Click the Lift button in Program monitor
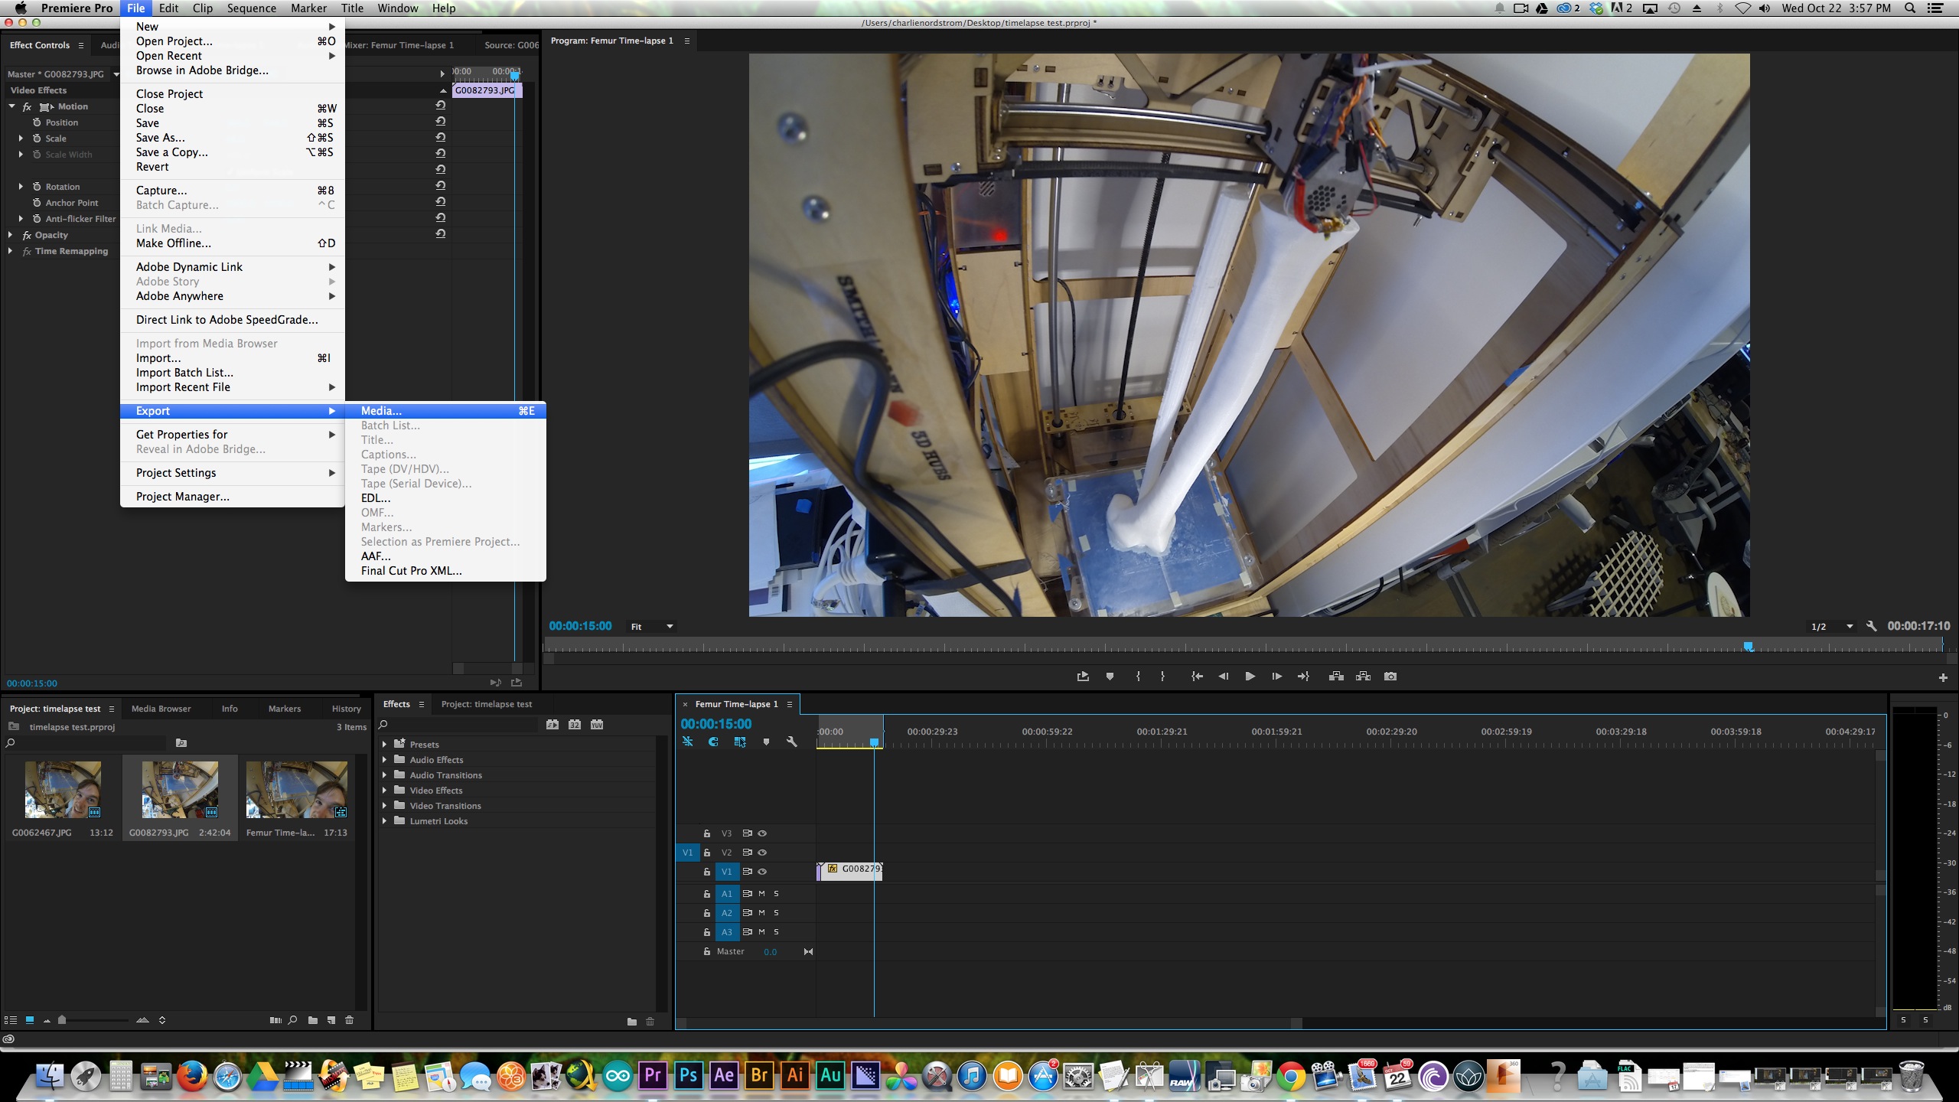This screenshot has width=1959, height=1102. pyautogui.click(x=1336, y=677)
